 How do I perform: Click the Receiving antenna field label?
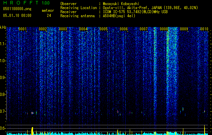(78, 16)
